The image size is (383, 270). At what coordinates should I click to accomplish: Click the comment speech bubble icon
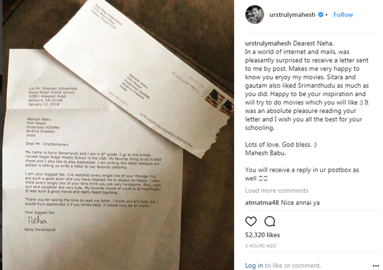(270, 220)
